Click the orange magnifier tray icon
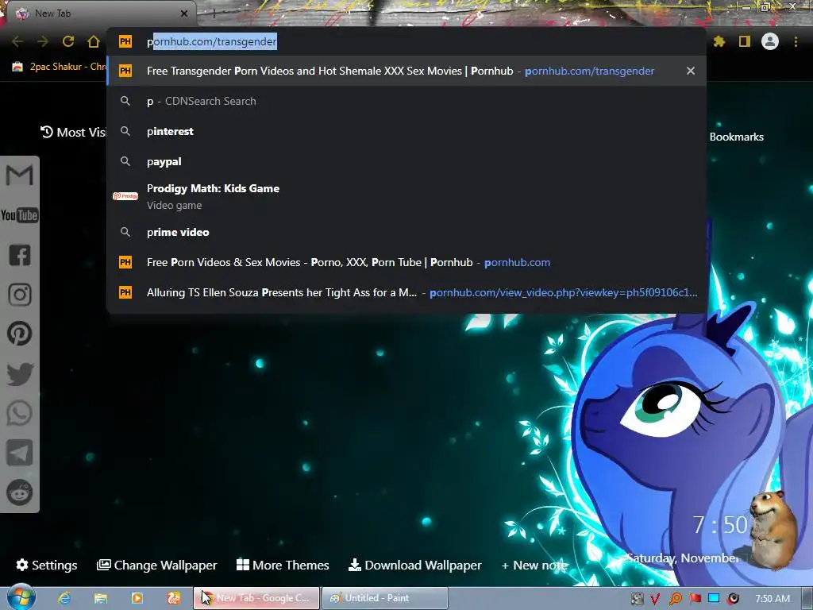Viewport: 813px width, 610px height. (675, 599)
